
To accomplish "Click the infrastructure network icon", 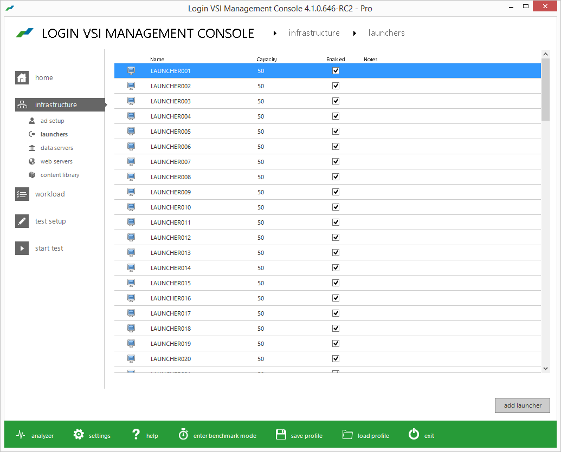I will pyautogui.click(x=22, y=104).
